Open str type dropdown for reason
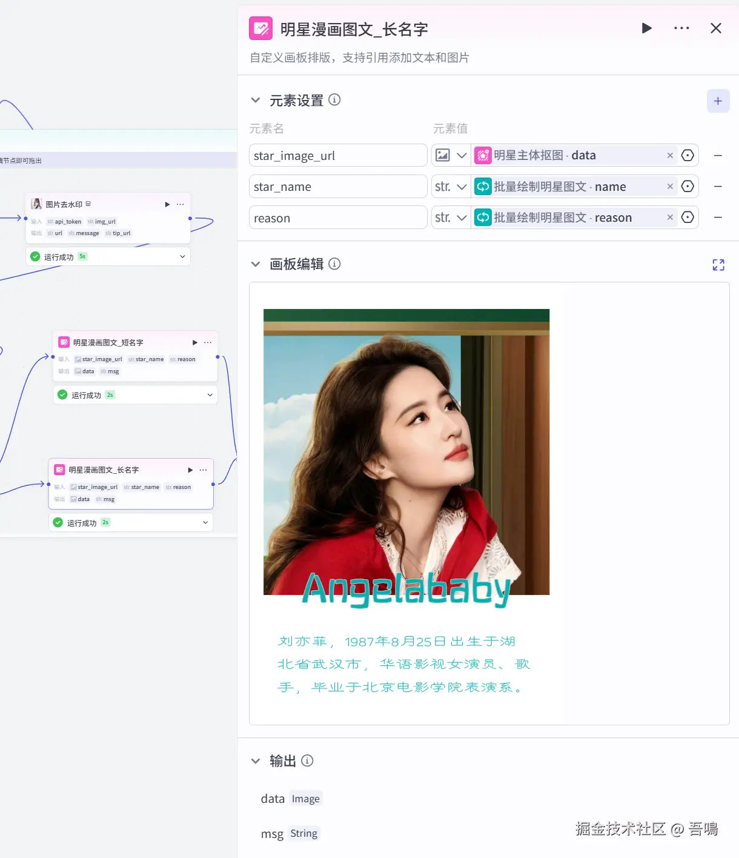Viewport: 739px width, 858px height. [x=451, y=218]
